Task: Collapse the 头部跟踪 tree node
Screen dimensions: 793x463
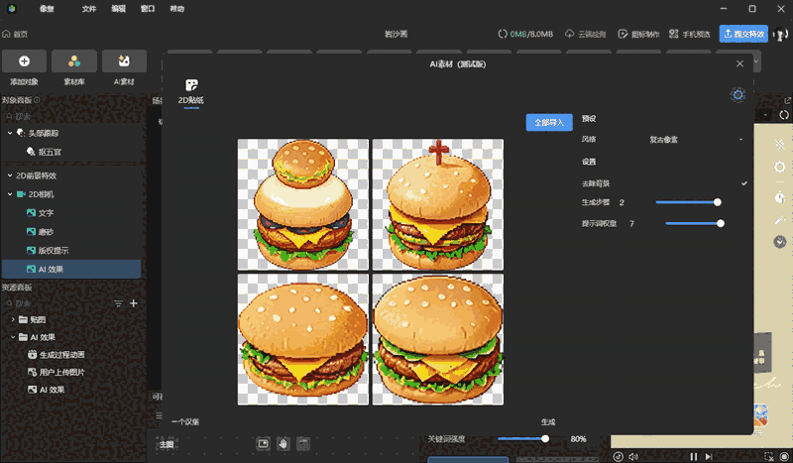Action: point(10,133)
